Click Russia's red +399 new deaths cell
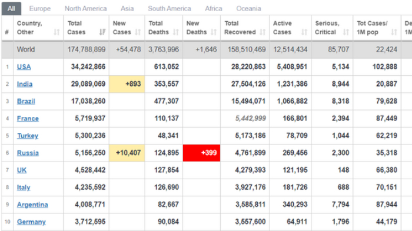The height and width of the screenshot is (231, 412). (x=201, y=153)
